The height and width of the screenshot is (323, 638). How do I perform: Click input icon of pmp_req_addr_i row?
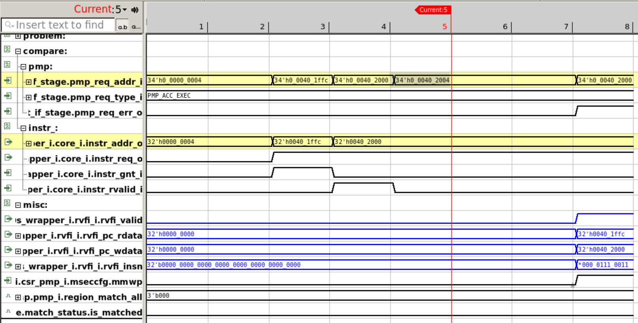point(8,80)
